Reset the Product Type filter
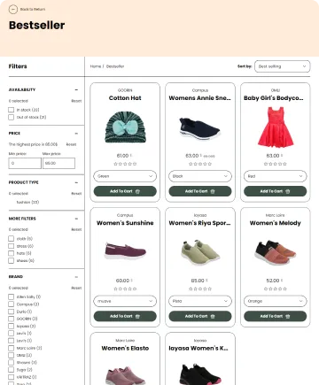This screenshot has width=319, height=385. 76,194
